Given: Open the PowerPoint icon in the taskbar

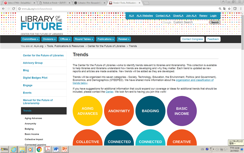Looking at the screenshot, I should point(64,149).
